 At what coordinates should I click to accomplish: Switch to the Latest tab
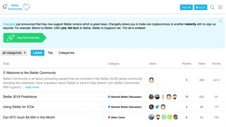37,53
